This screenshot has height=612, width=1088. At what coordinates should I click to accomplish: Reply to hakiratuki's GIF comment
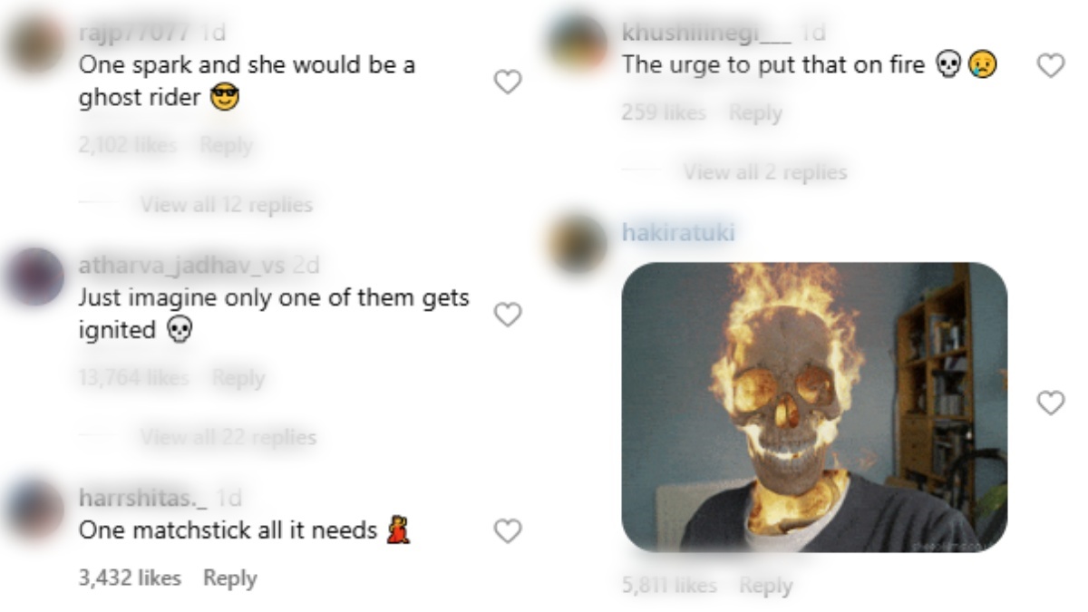(765, 586)
